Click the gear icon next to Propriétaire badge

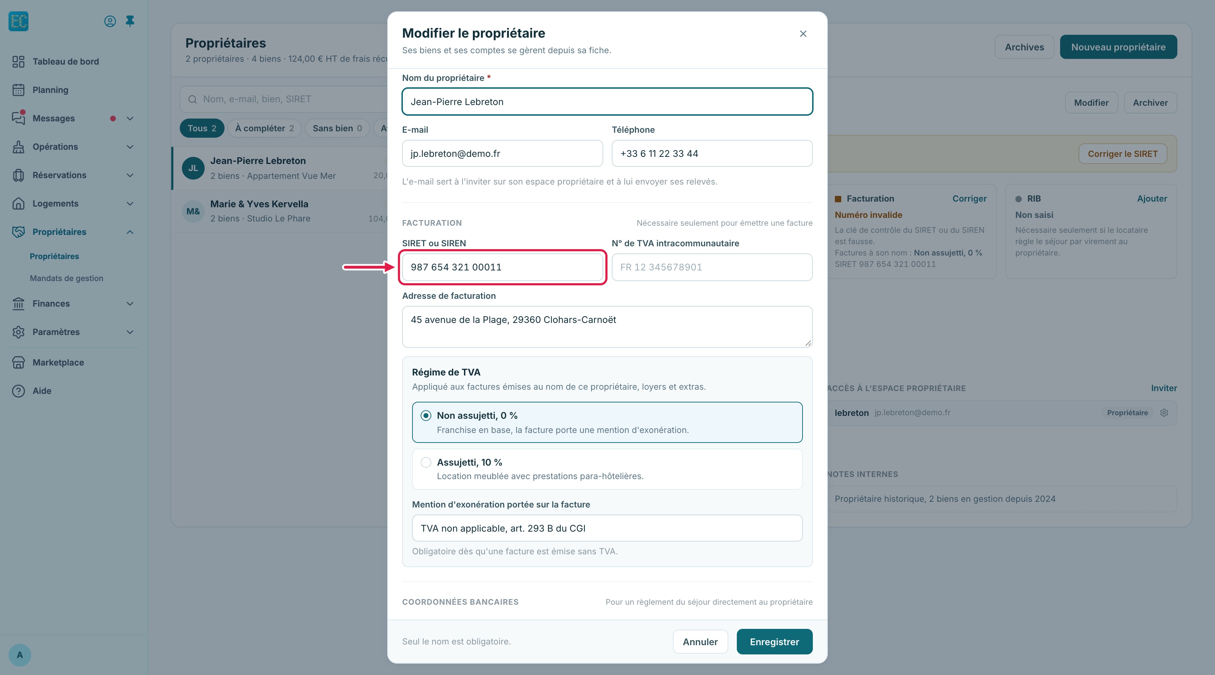1164,413
